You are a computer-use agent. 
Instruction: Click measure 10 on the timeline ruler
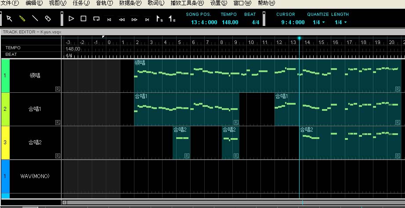click(251, 42)
